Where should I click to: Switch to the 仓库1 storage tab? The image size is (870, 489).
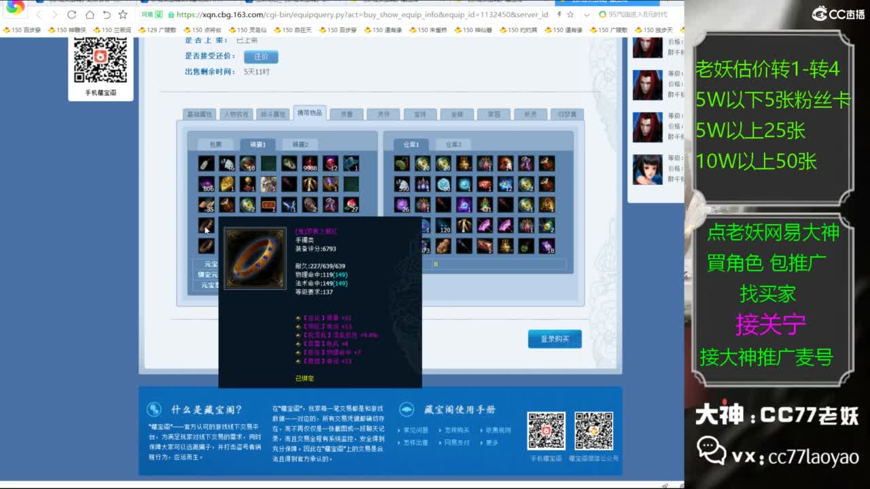point(411,144)
